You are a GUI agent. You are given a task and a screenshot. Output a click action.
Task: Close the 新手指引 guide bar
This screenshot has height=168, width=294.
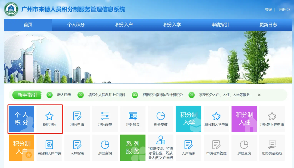[259, 95]
